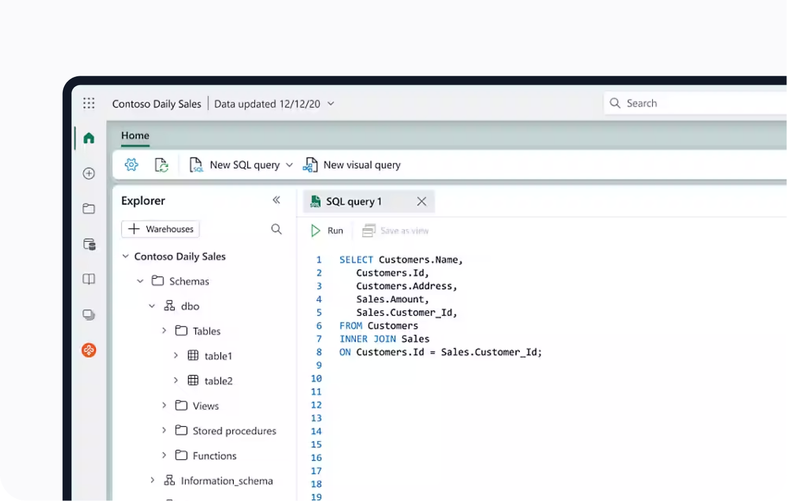The width and height of the screenshot is (787, 501).
Task: Open the Data updated dropdown chevron
Action: [x=331, y=104]
